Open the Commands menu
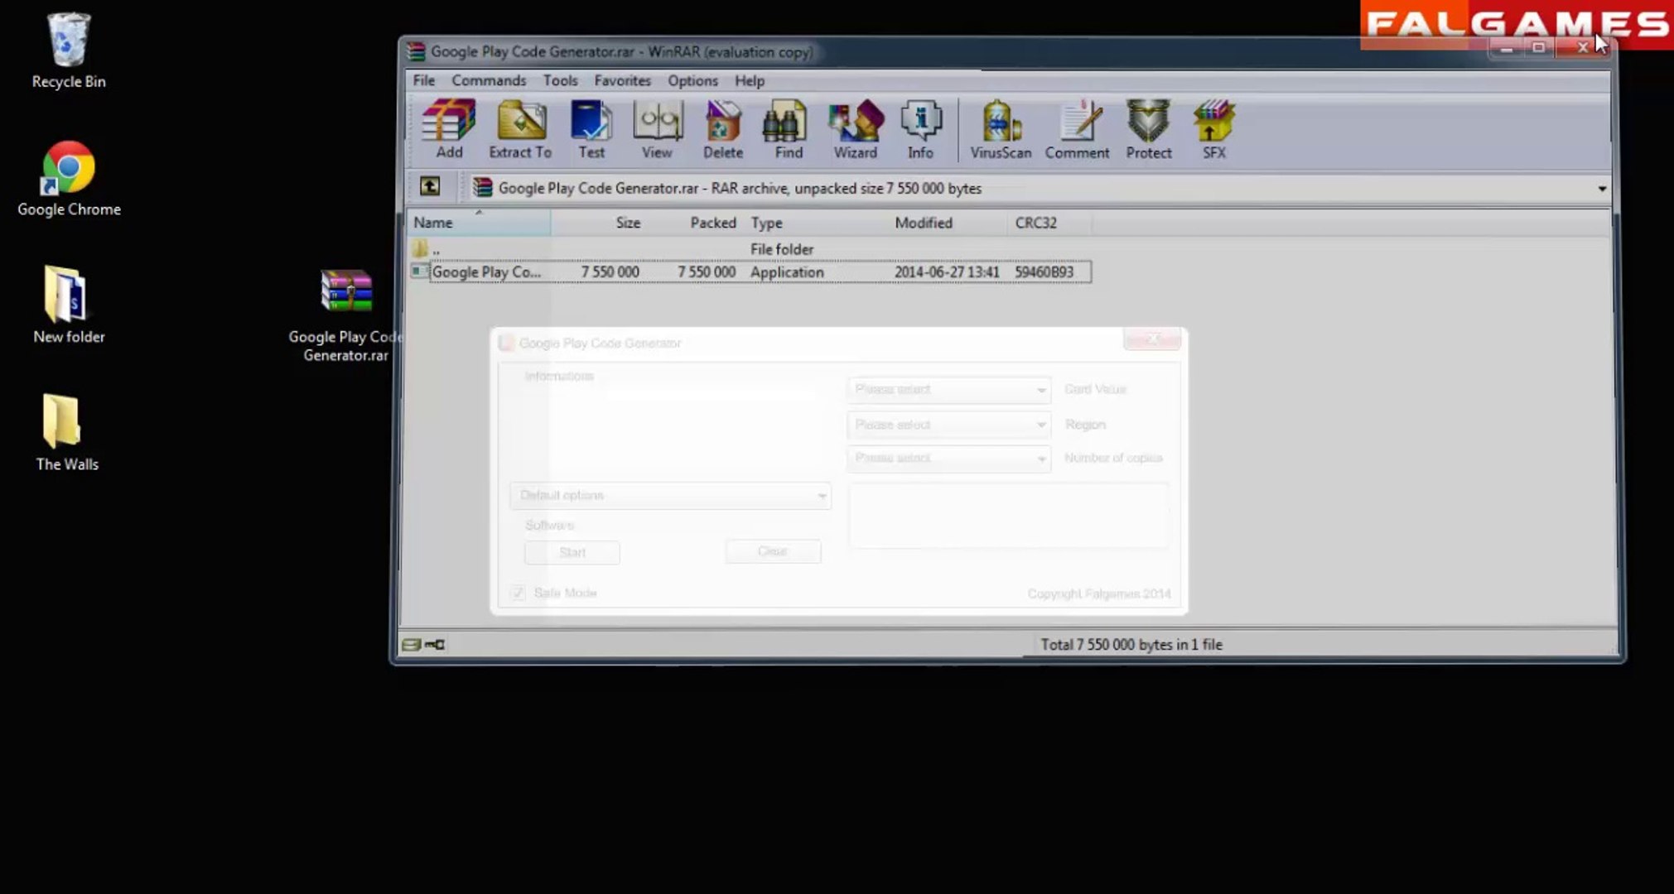 pyautogui.click(x=488, y=80)
